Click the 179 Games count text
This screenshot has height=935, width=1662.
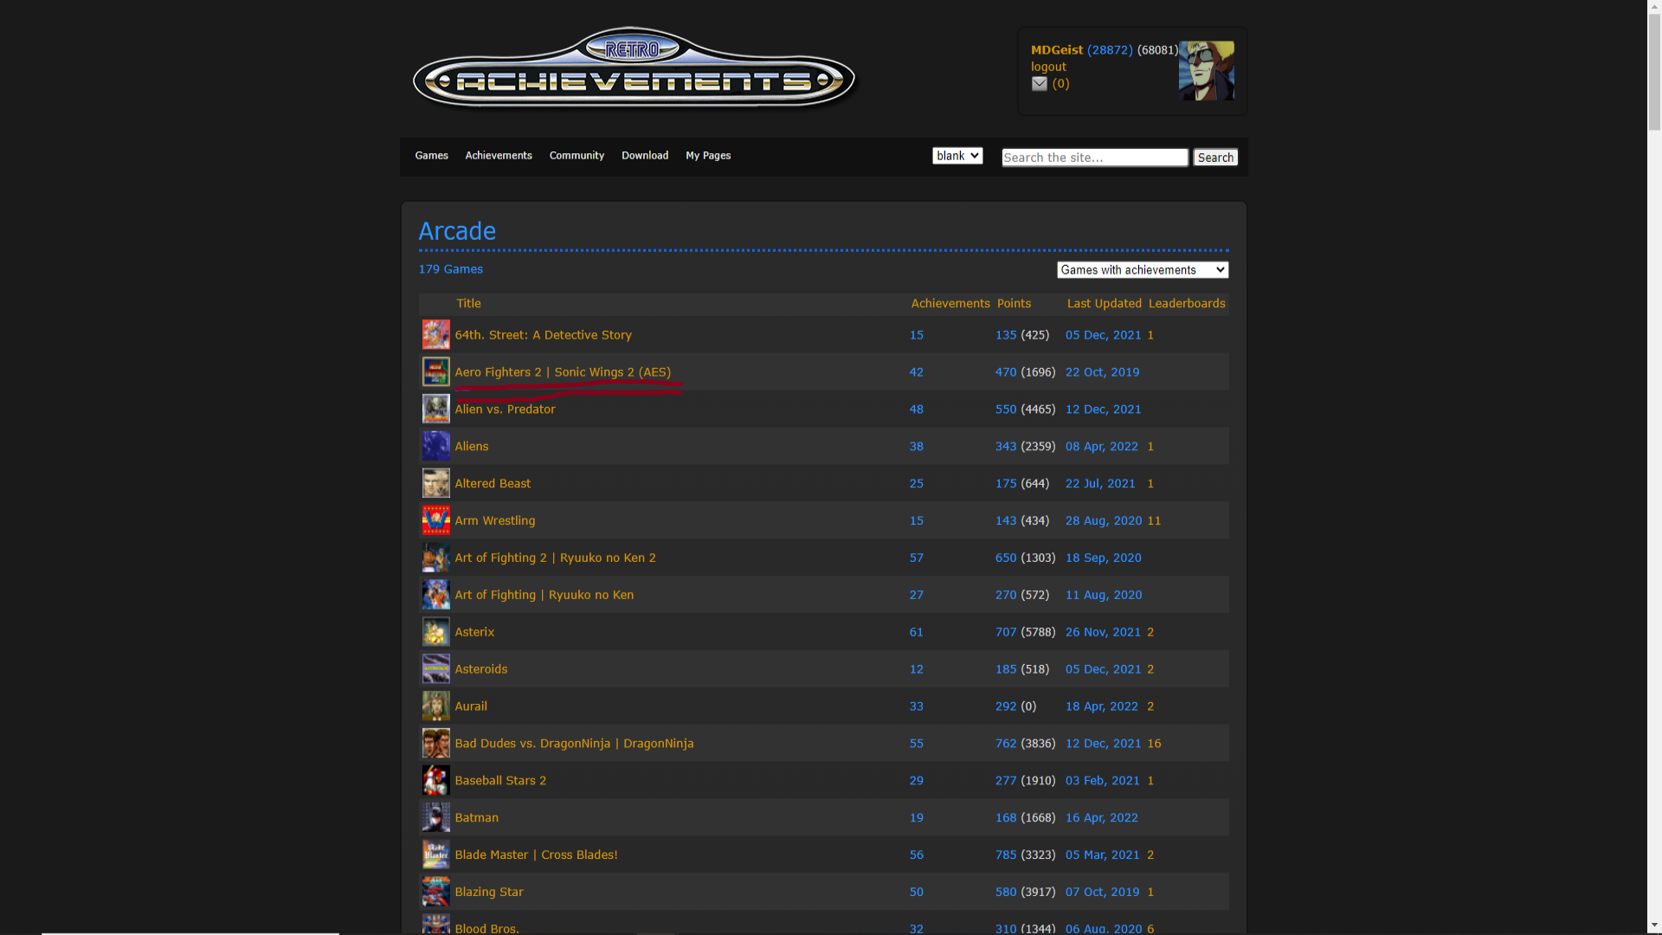(451, 269)
